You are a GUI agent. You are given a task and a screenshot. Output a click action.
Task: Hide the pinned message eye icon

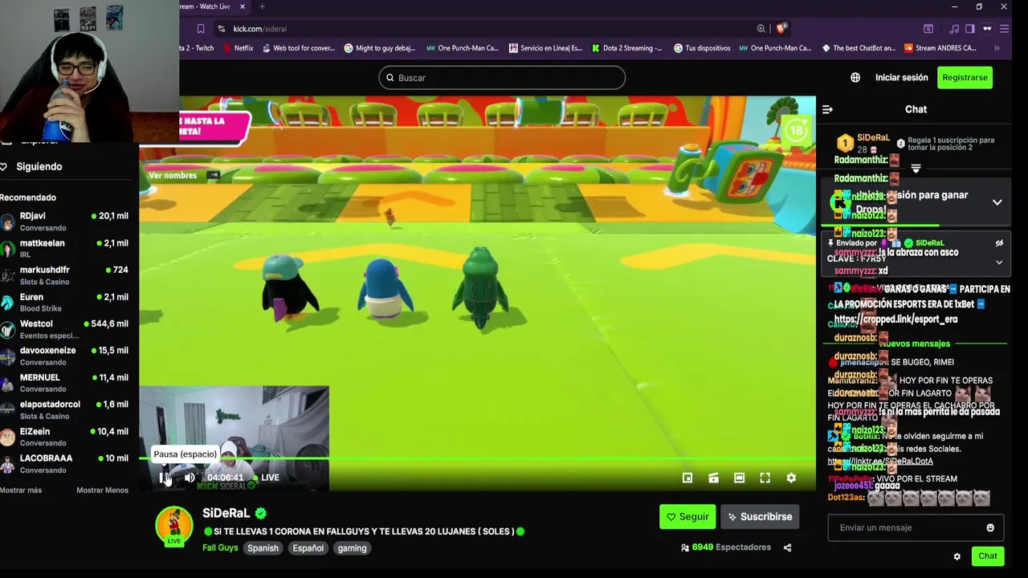[x=999, y=243]
